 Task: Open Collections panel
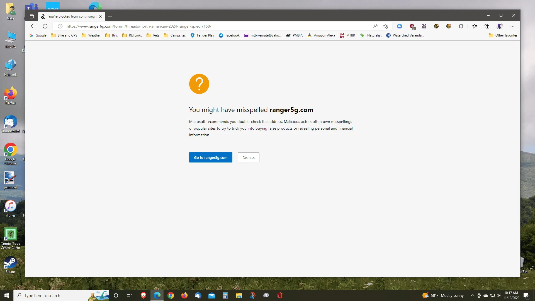487,26
